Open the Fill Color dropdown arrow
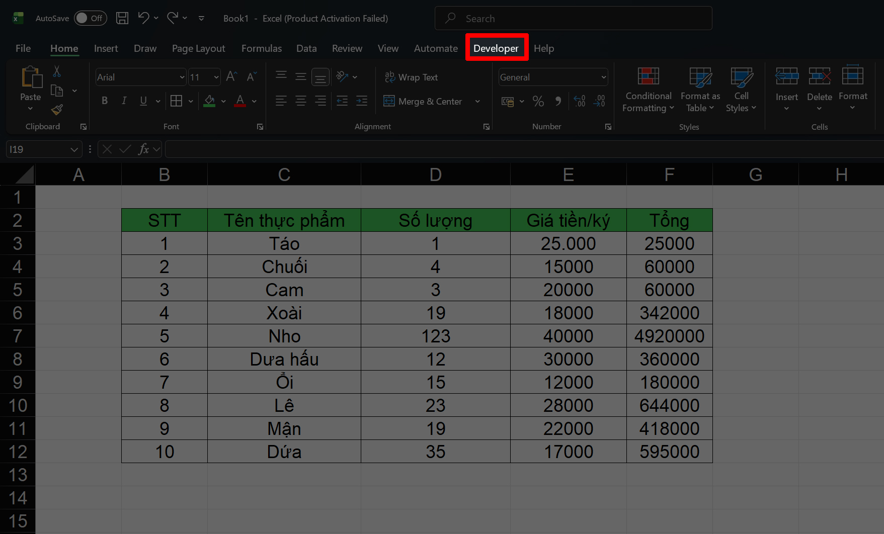 pos(223,101)
